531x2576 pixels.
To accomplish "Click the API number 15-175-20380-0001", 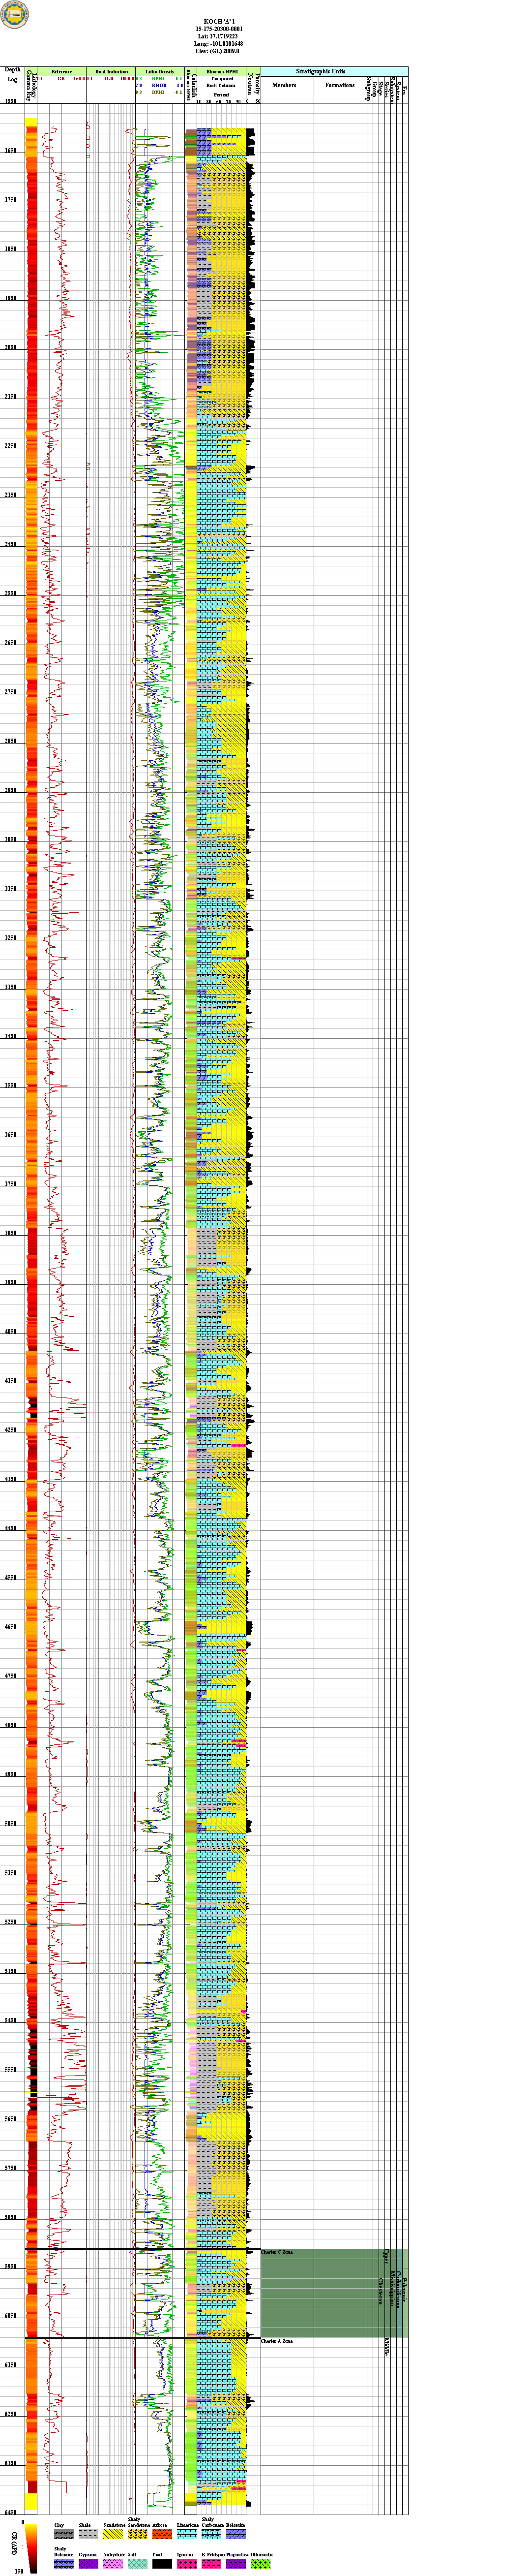I will point(219,28).
